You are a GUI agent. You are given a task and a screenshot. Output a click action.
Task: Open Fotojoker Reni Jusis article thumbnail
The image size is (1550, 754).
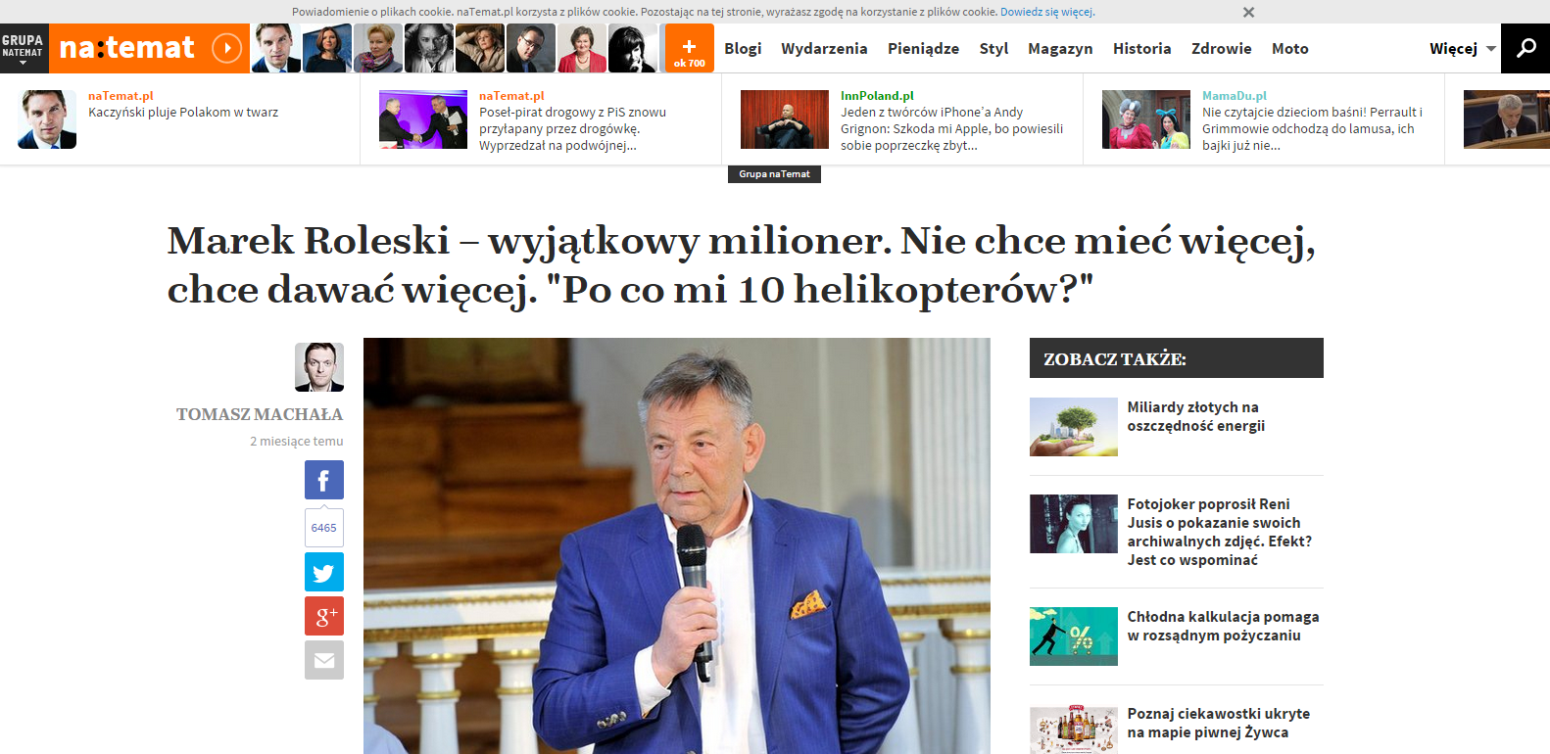[x=1074, y=524]
